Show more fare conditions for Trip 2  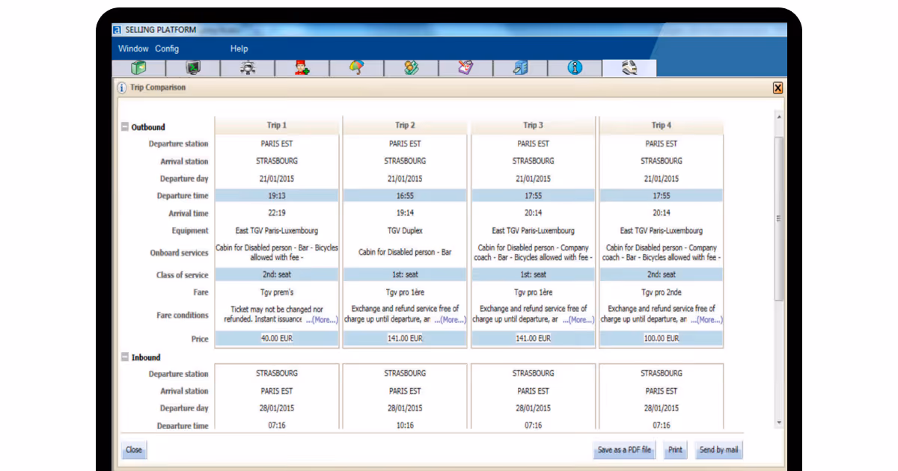450,319
